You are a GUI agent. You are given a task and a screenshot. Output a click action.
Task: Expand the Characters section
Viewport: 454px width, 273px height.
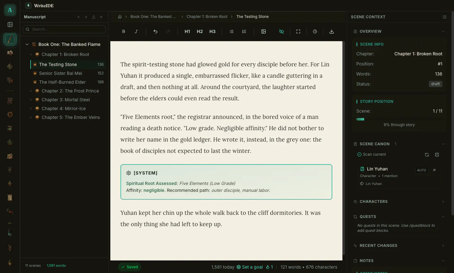coord(443,202)
